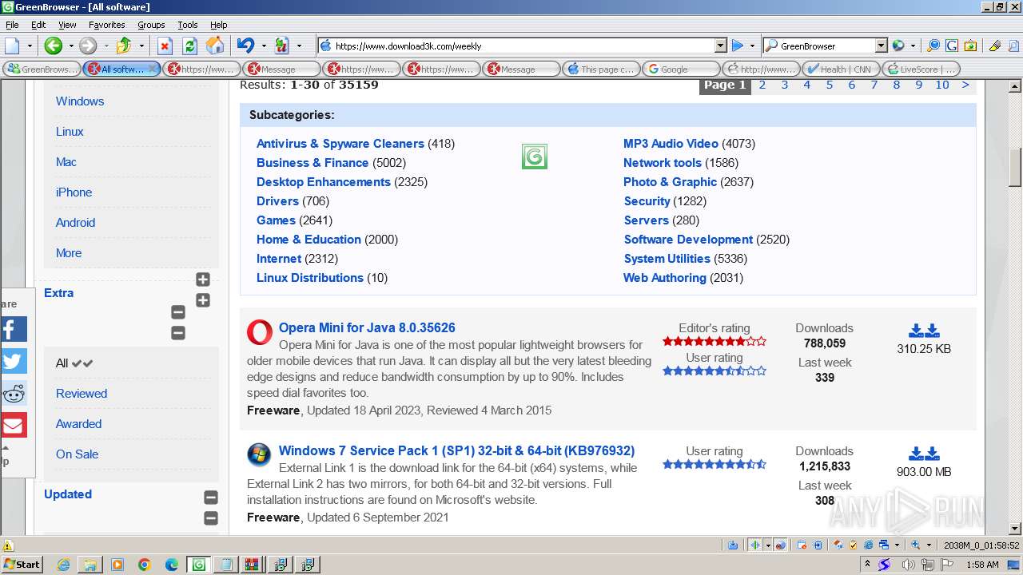Click the download arrows for Windows 7 SP1

coord(924,453)
